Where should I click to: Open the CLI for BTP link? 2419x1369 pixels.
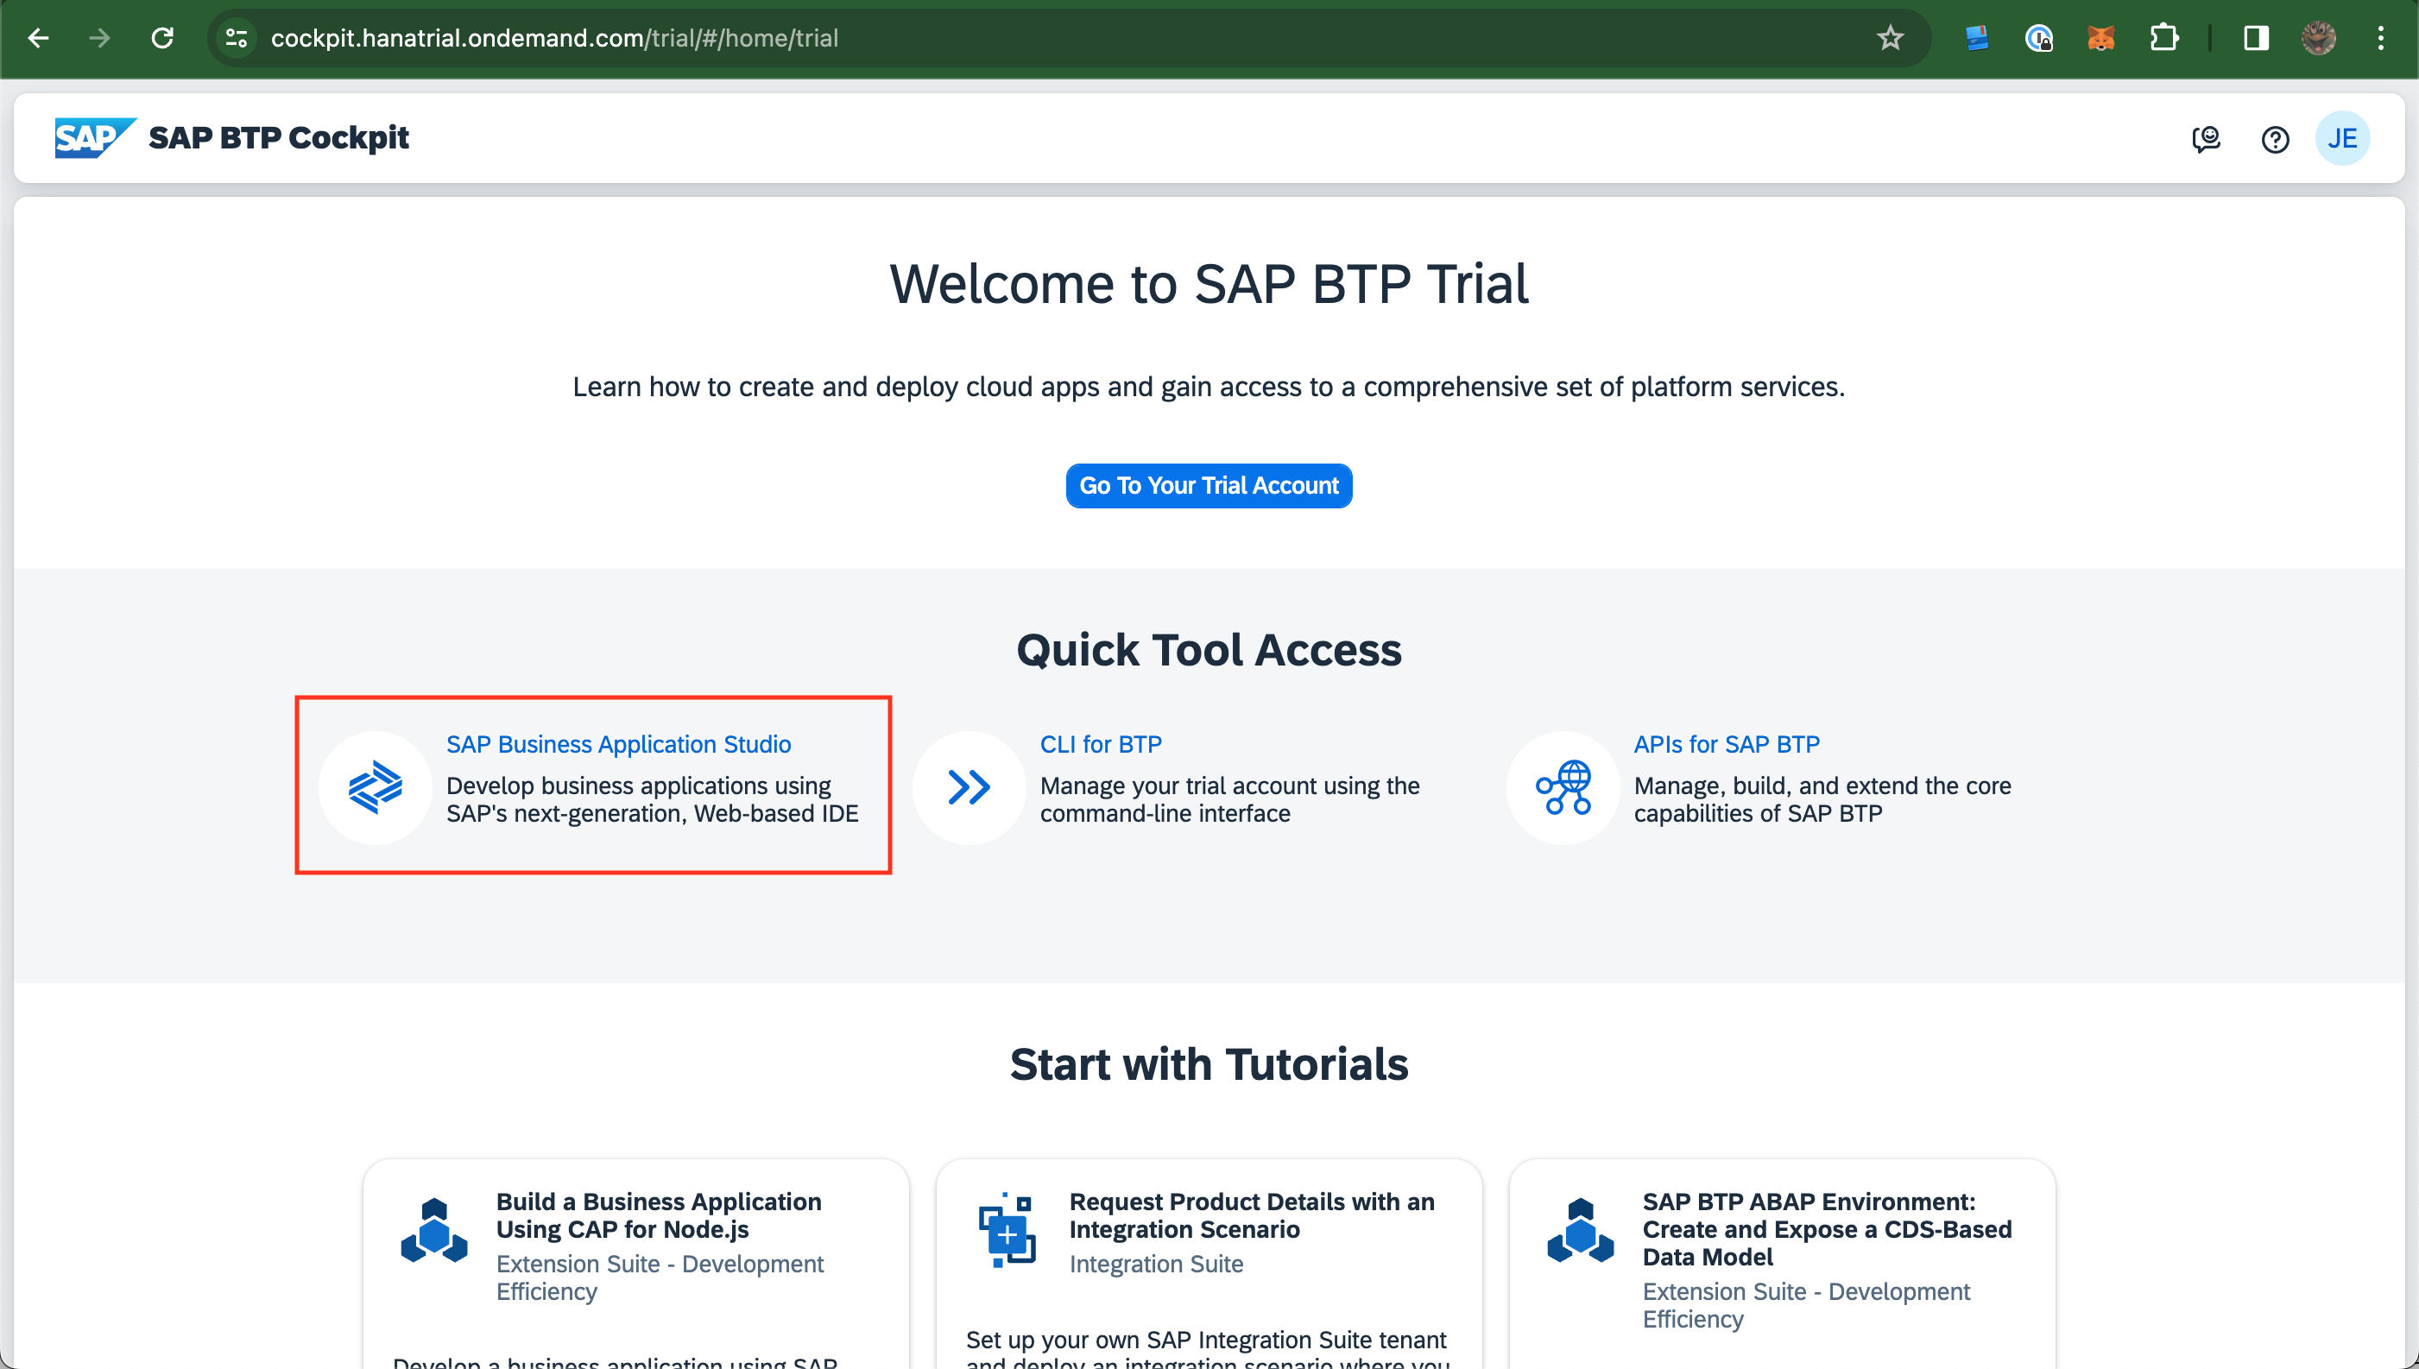click(1100, 744)
